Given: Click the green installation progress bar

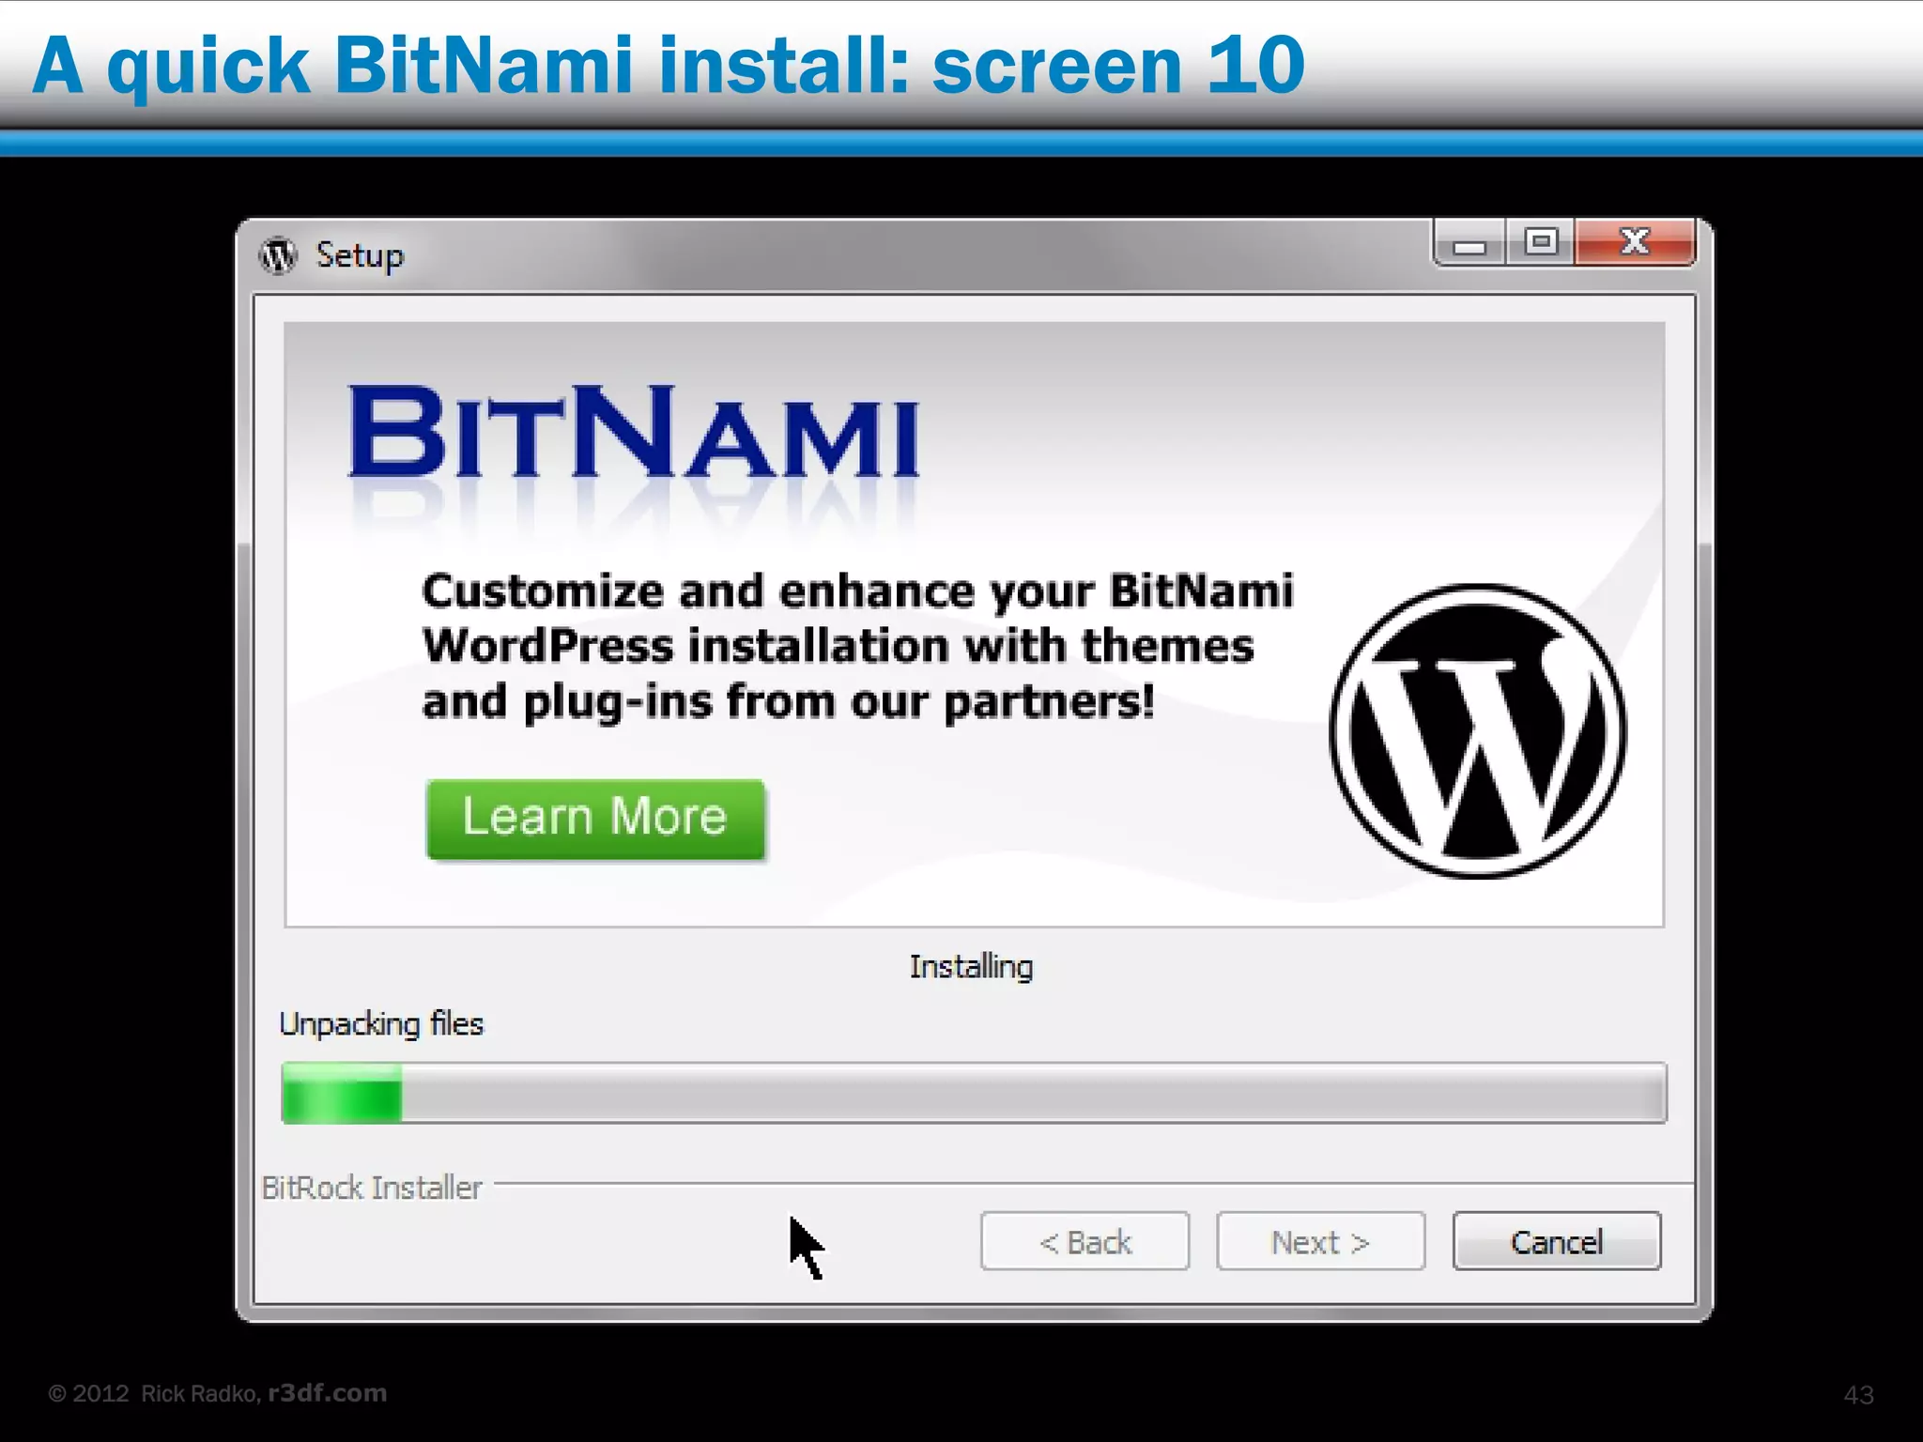Looking at the screenshot, I should (974, 1093).
